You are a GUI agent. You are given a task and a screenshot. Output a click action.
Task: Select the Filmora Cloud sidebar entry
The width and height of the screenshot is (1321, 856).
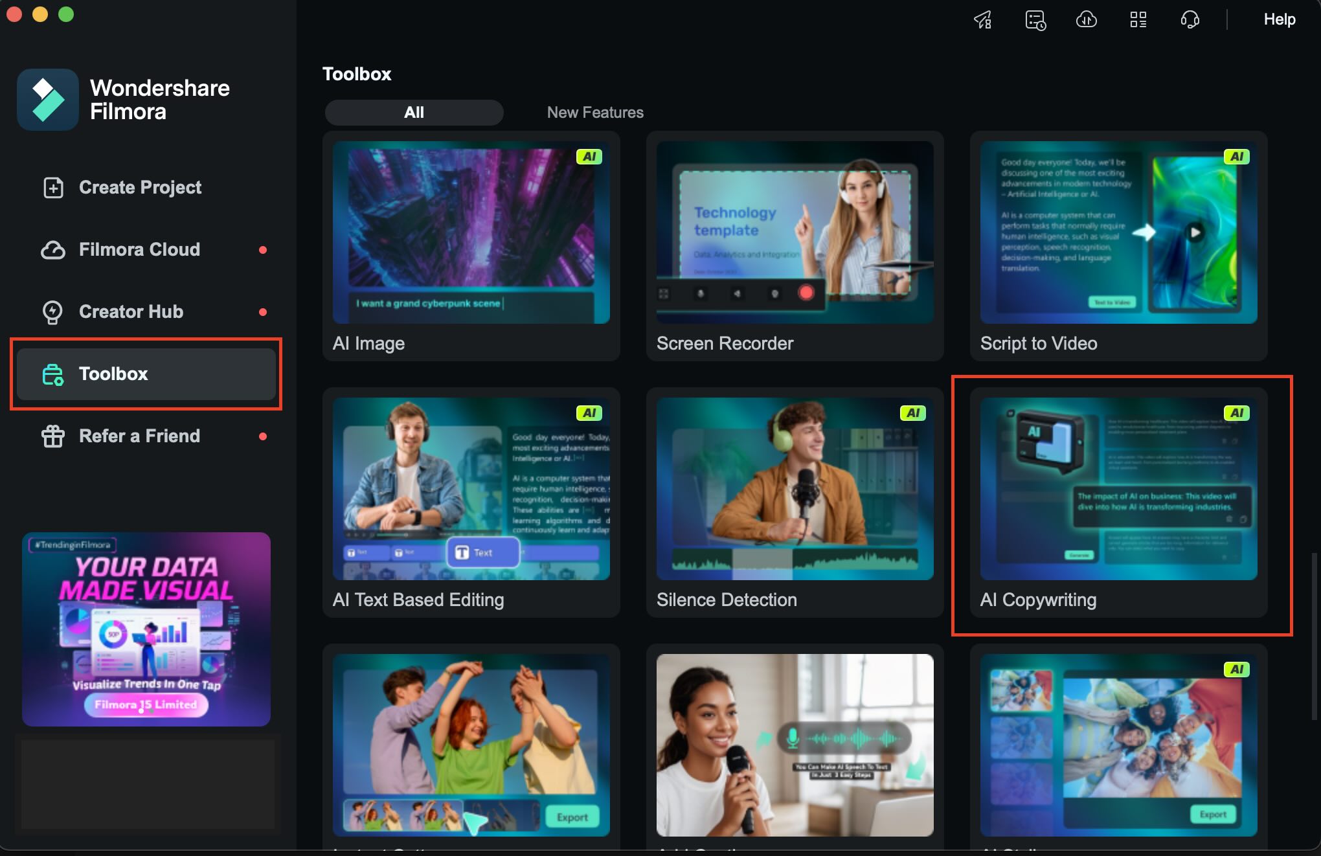click(x=139, y=249)
